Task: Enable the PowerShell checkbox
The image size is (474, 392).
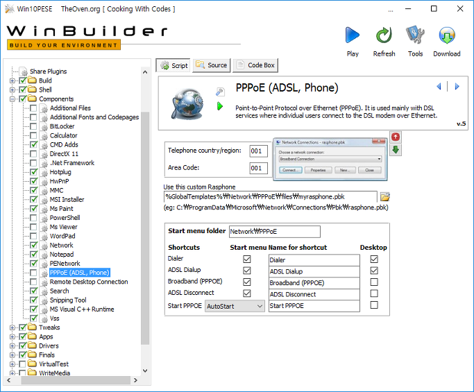Action: coord(33,218)
